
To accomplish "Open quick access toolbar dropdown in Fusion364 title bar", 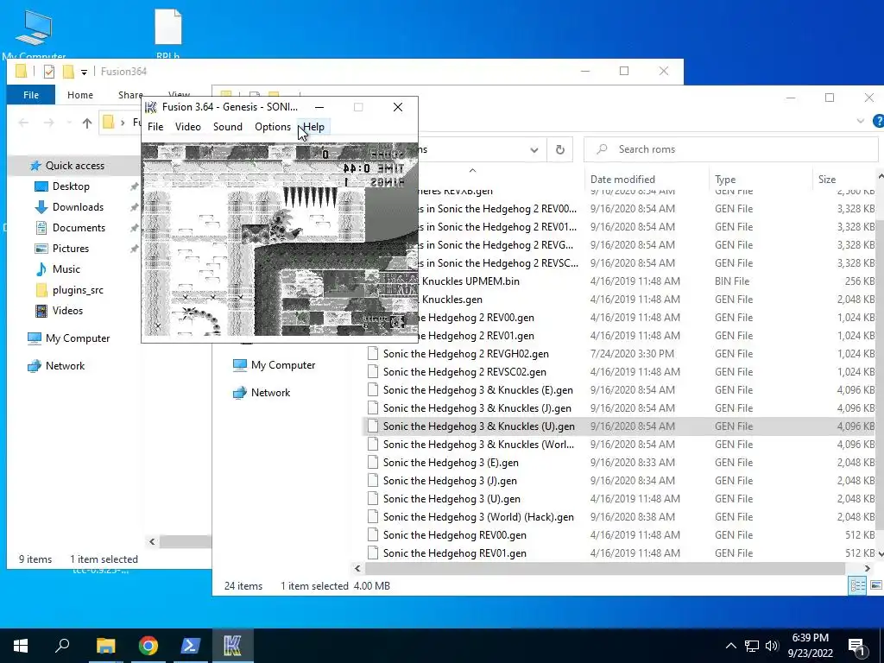I will point(84,72).
